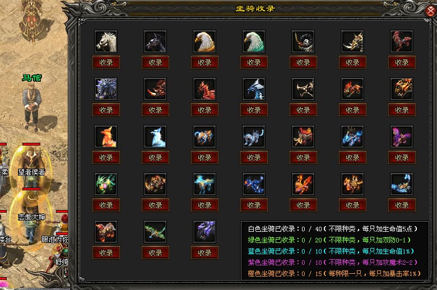Image resolution: width=437 pixels, height=290 pixels.
Task: Select the white horse mount icon
Action: click(x=106, y=41)
